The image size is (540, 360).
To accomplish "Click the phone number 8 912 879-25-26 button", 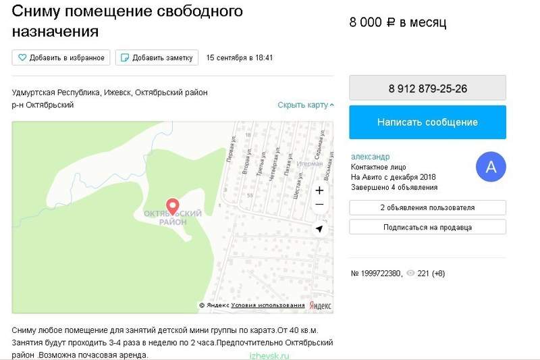I will click(x=428, y=88).
